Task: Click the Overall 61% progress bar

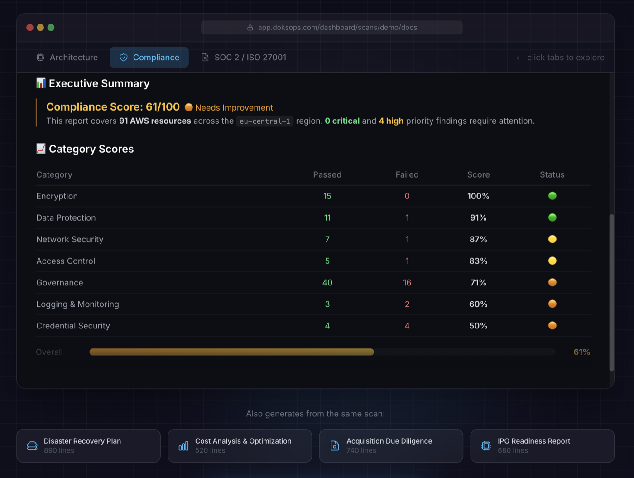Action: [322, 352]
